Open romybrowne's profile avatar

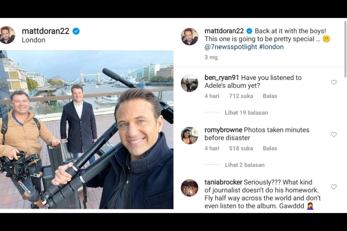189,135
